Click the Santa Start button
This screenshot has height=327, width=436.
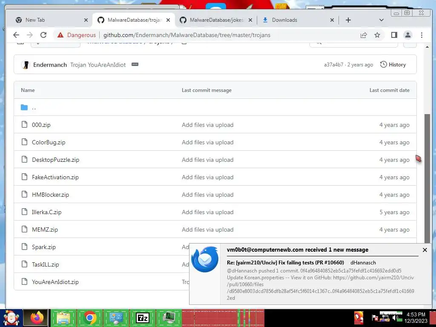point(11,318)
